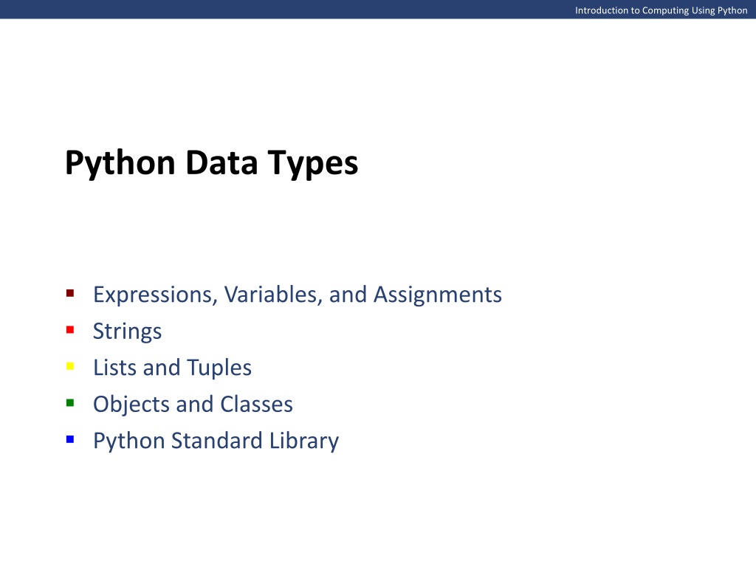Click the bright red bullet beside Strings

tap(70, 330)
